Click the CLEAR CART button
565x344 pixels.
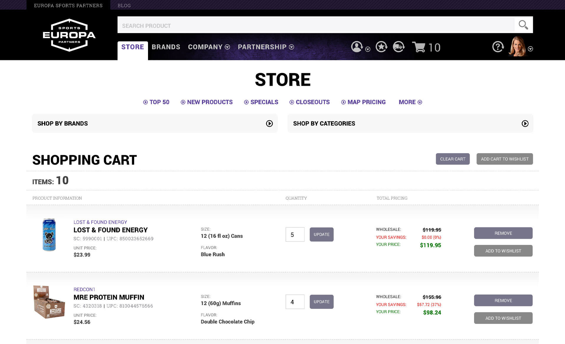pyautogui.click(x=453, y=159)
